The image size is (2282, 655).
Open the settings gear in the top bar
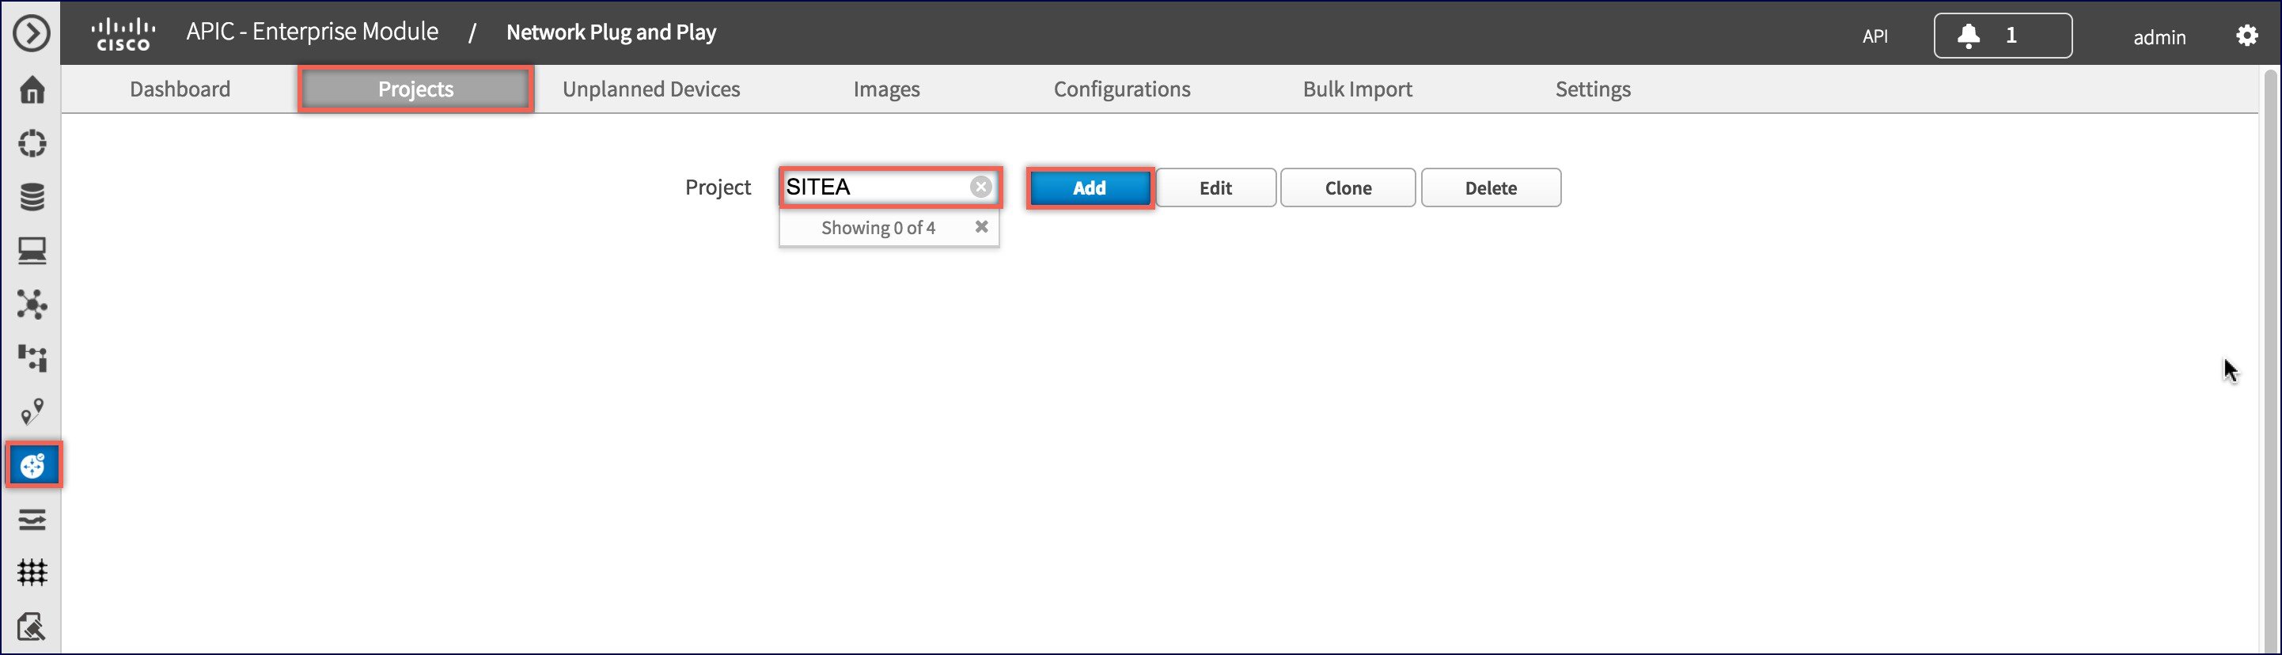tap(2247, 36)
